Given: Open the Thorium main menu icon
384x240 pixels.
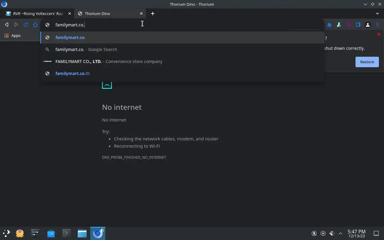Looking at the screenshot, I should coord(377,25).
